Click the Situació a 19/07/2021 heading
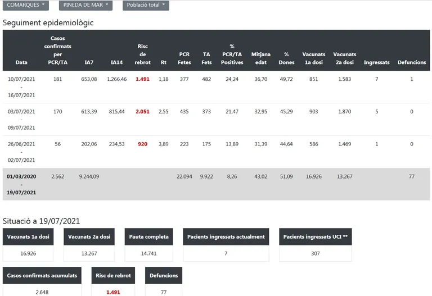 click(41, 221)
